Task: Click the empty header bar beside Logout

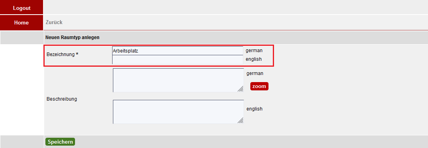Action: tap(236, 7)
